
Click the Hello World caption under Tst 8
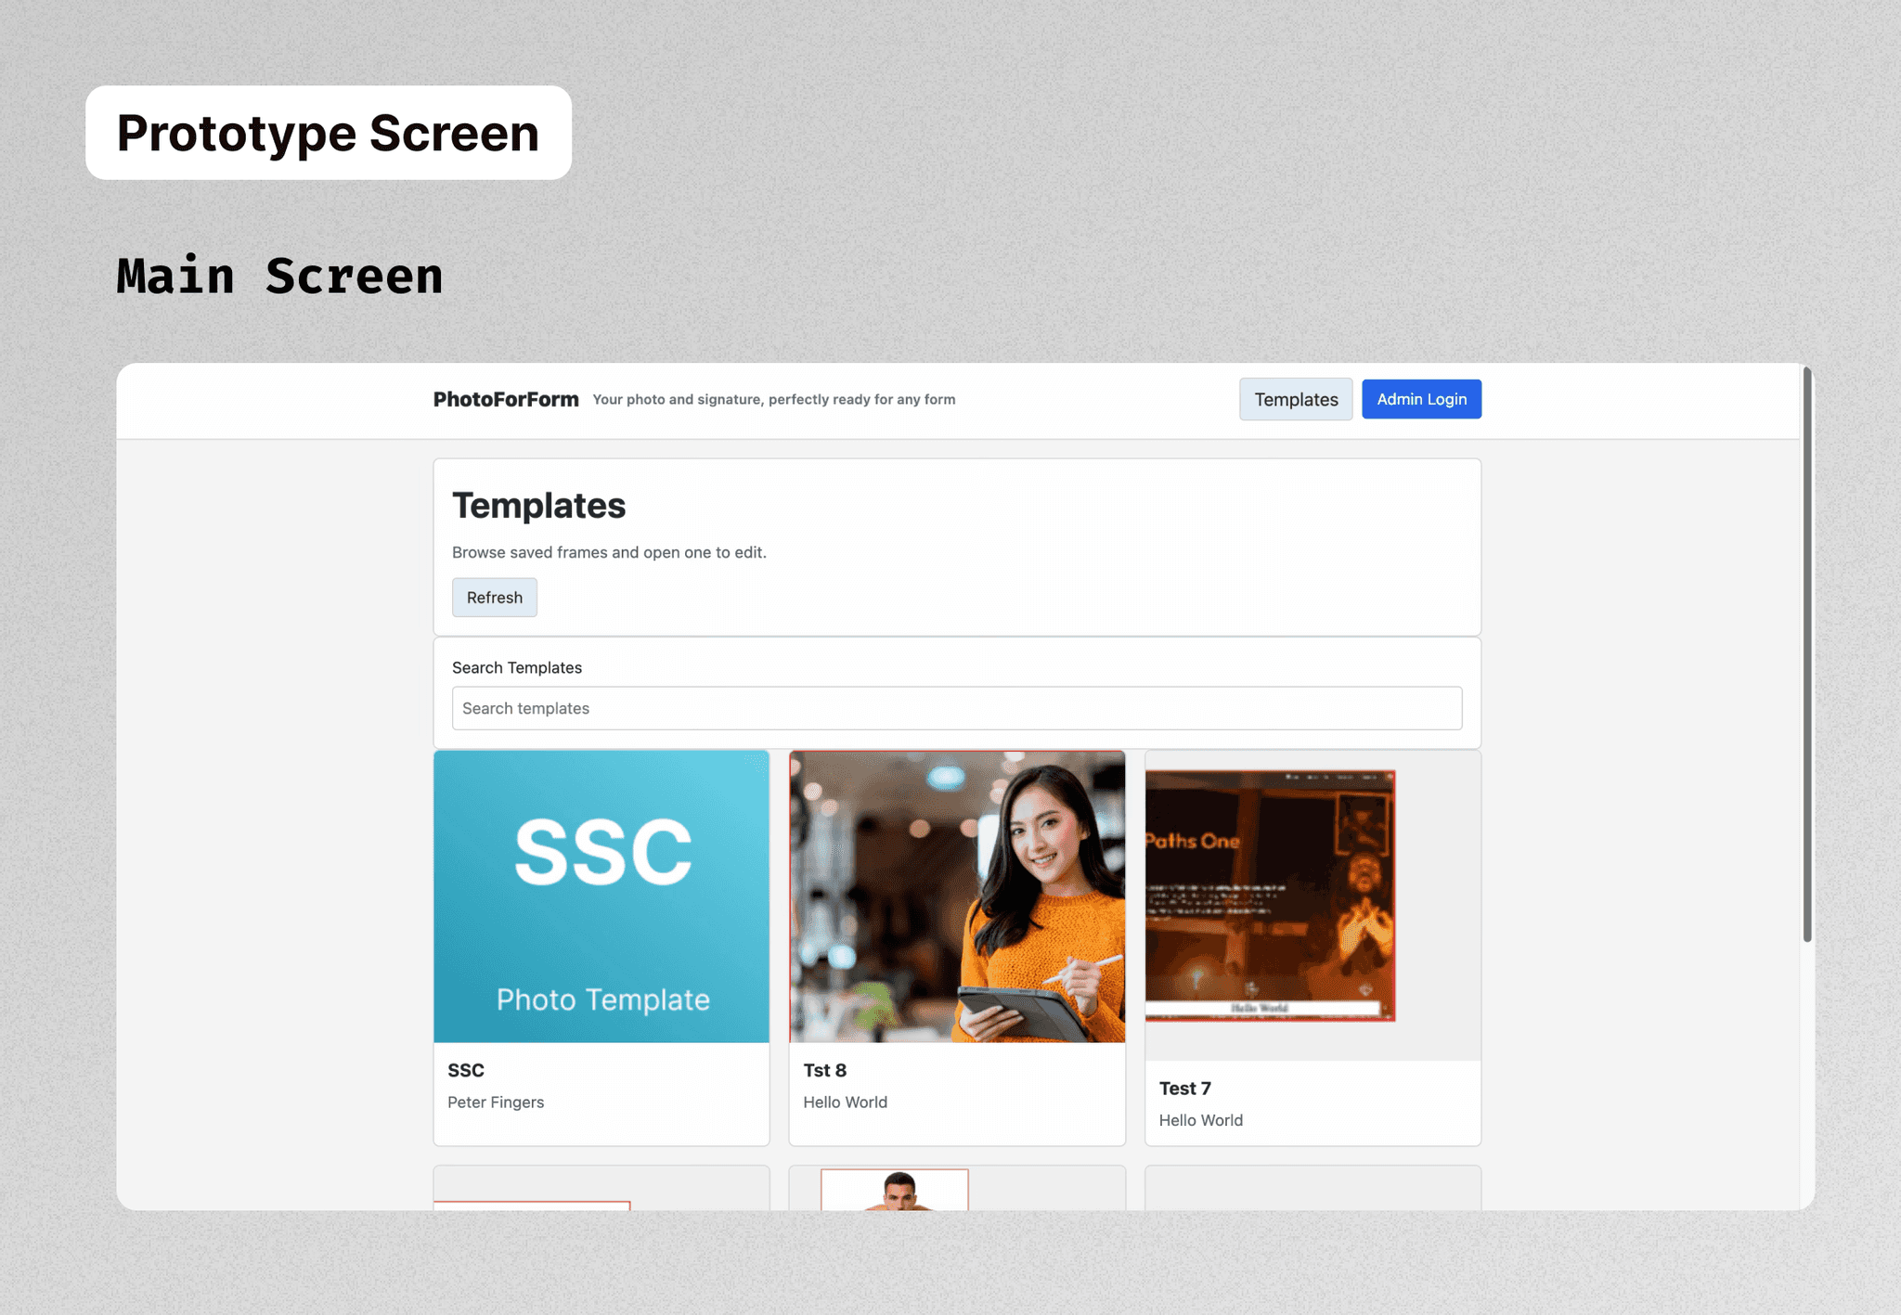point(845,1102)
